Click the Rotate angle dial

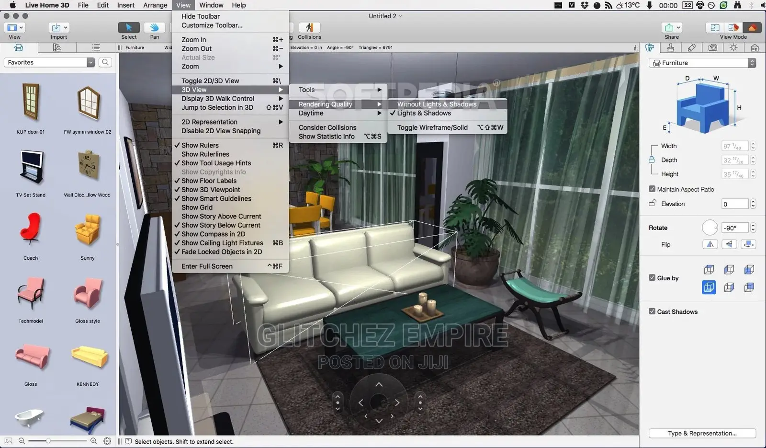[710, 228]
